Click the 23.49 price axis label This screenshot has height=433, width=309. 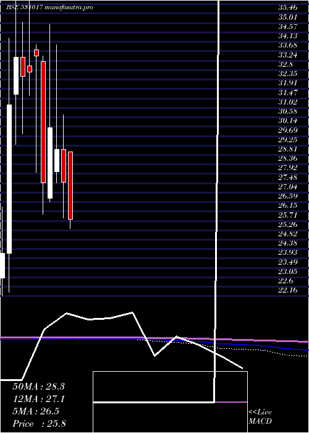(287, 263)
